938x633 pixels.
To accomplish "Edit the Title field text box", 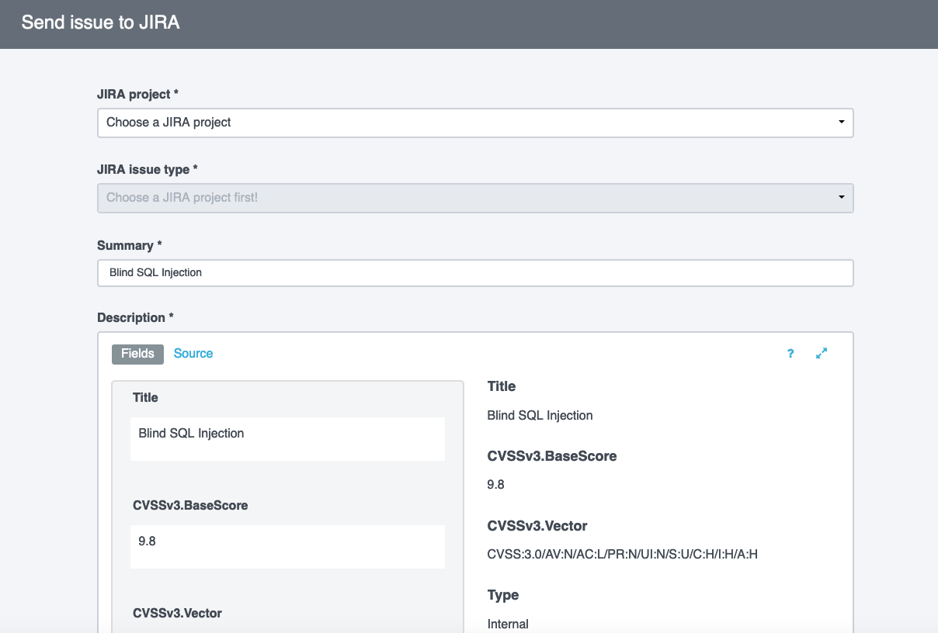I will (287, 439).
